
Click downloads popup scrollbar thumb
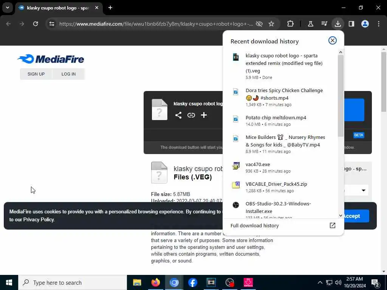click(x=341, y=96)
